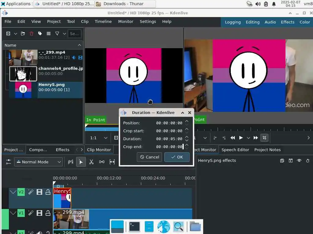Select the spacer tool in timeline toolbar
The height and width of the screenshot is (234, 313).
point(102,162)
